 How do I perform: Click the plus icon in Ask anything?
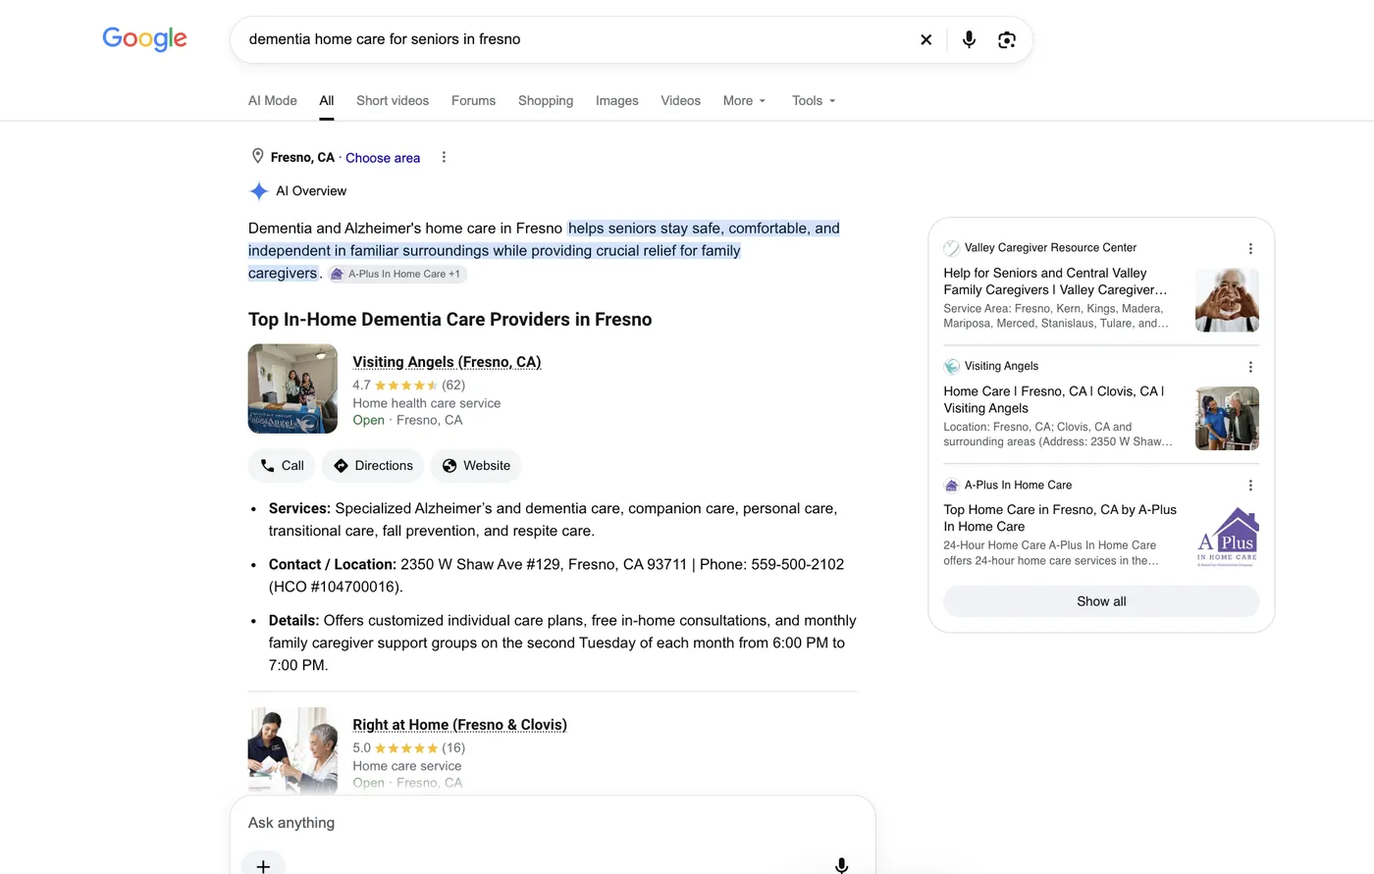pyautogui.click(x=263, y=866)
